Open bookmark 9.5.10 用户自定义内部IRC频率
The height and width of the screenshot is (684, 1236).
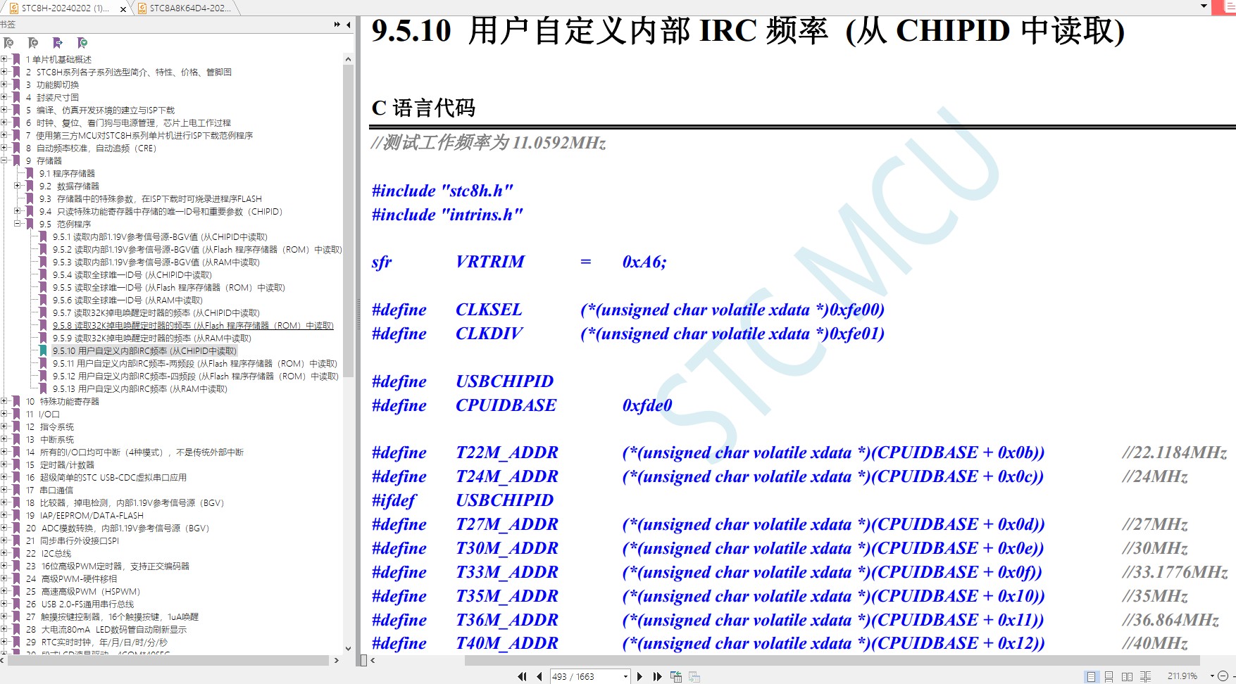click(144, 351)
